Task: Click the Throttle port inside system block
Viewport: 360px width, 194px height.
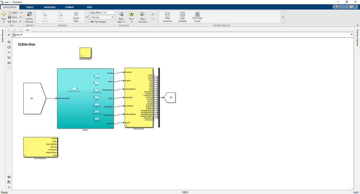Action: pyautogui.click(x=96, y=76)
